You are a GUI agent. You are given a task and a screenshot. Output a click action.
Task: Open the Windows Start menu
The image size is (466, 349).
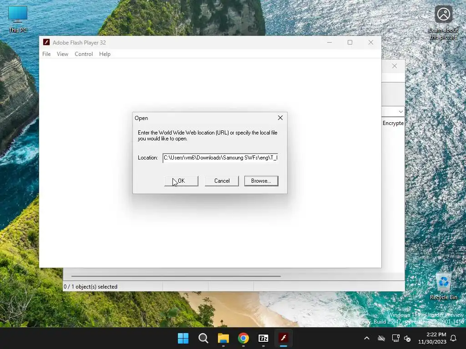(183, 338)
